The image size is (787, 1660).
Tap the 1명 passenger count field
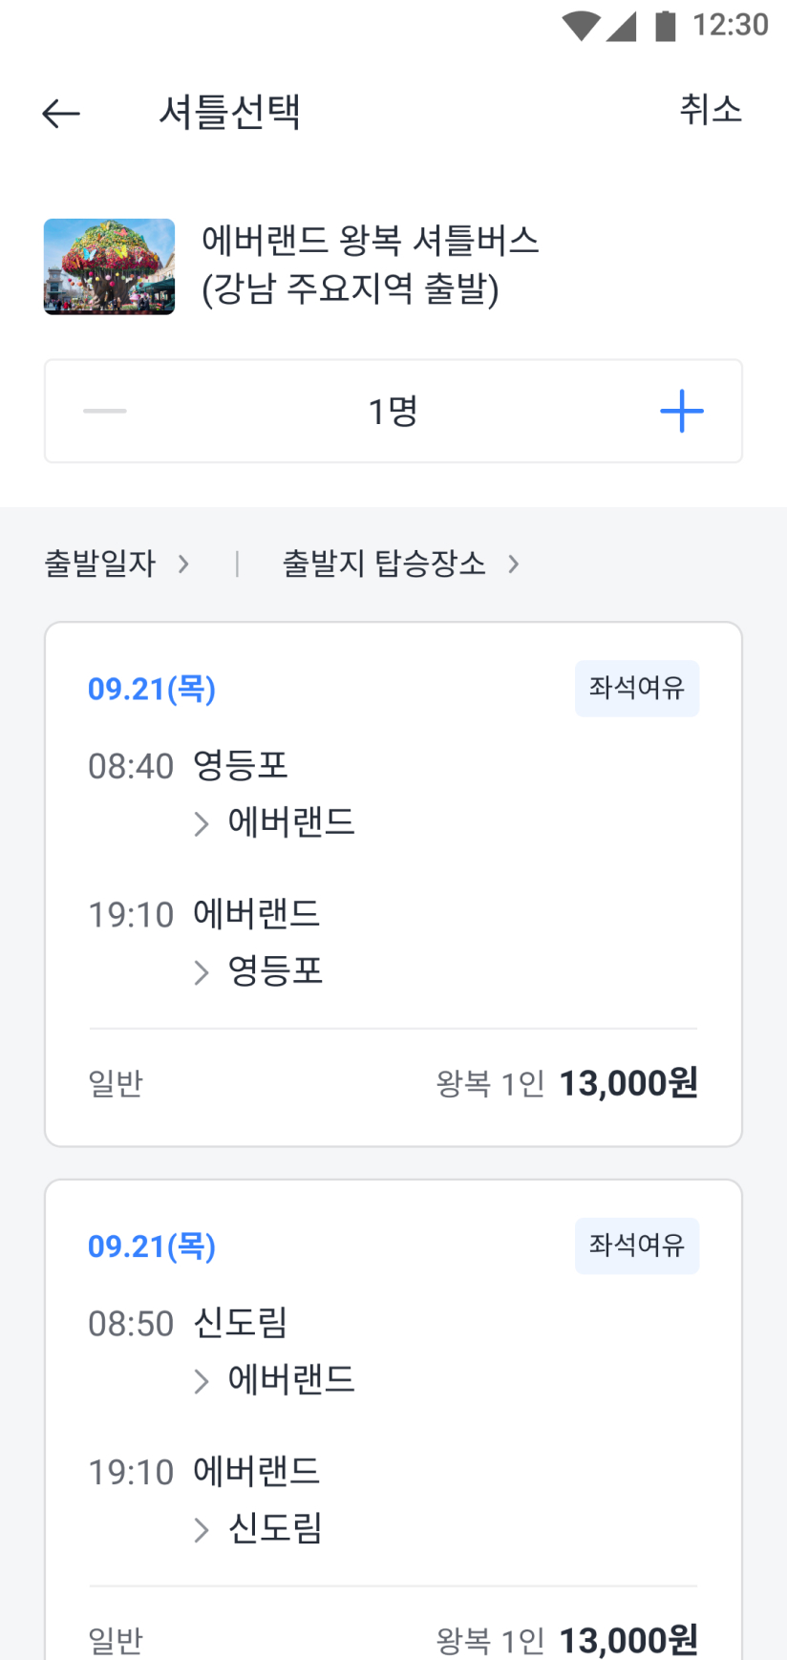tap(393, 411)
